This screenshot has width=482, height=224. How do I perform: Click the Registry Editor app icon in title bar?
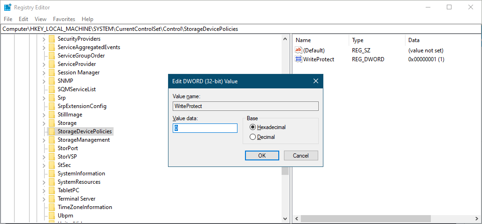click(x=8, y=7)
